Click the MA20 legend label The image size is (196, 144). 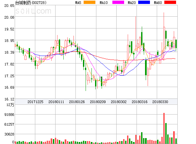point(132,3)
